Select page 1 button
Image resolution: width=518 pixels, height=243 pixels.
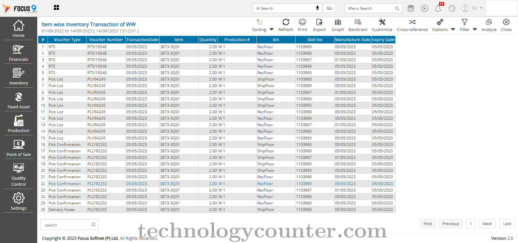tap(471, 224)
